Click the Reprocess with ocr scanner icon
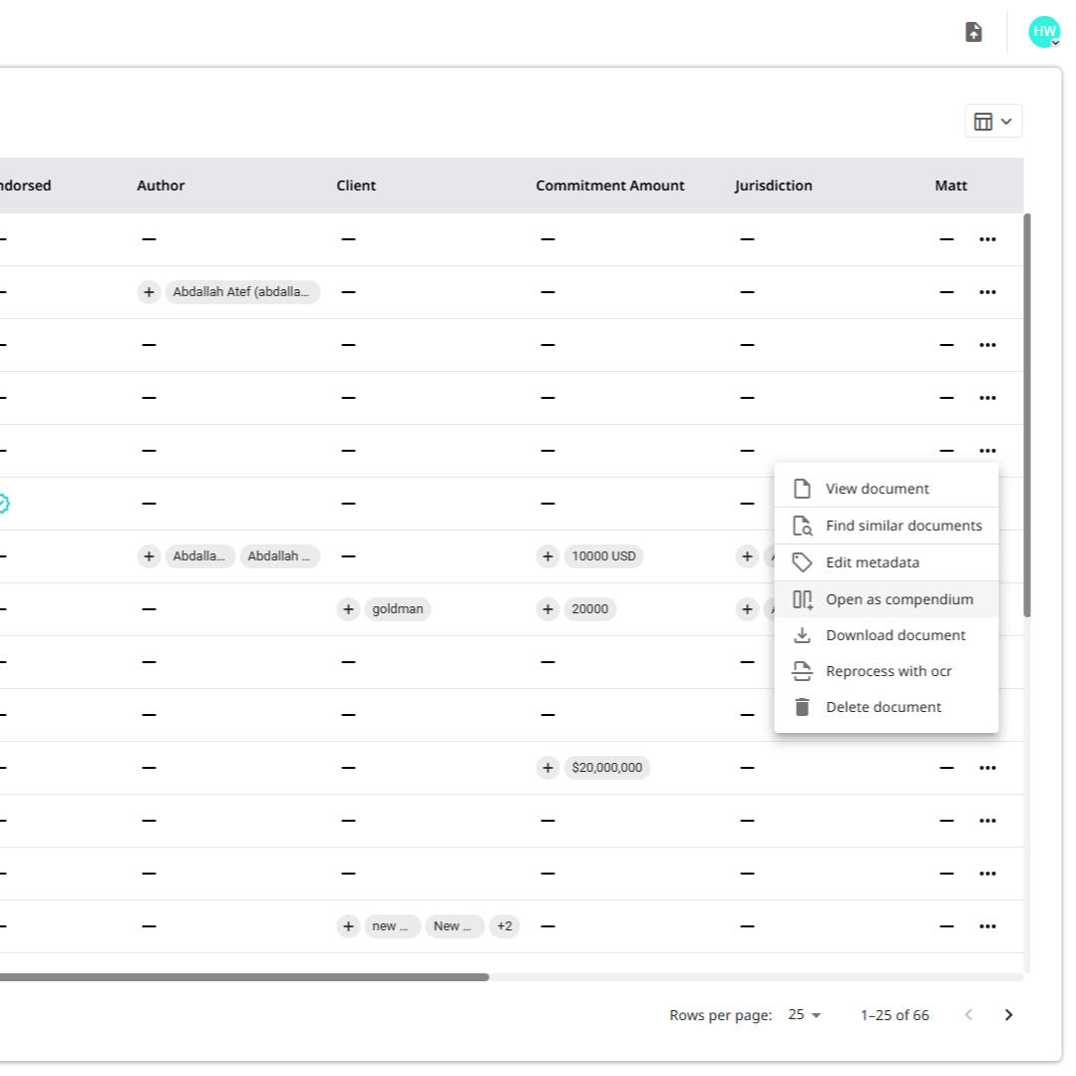This screenshot has height=1076, width=1076. pos(802,671)
